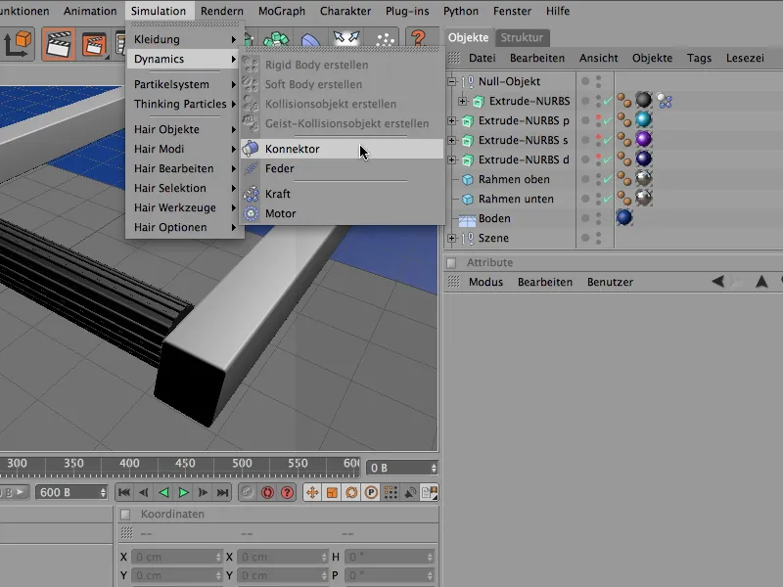Open the MoGraph menu

[x=280, y=11]
